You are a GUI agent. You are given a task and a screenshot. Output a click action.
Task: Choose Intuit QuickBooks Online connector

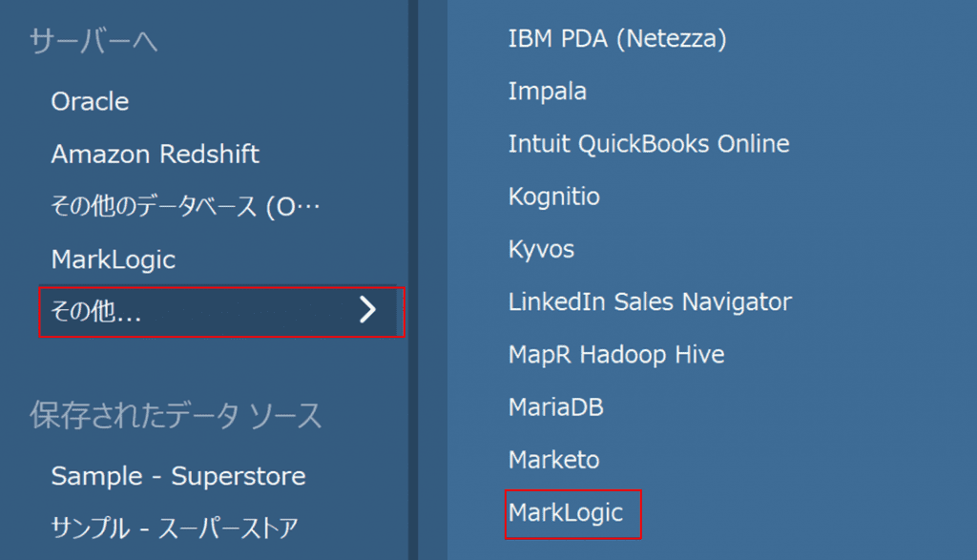click(649, 144)
